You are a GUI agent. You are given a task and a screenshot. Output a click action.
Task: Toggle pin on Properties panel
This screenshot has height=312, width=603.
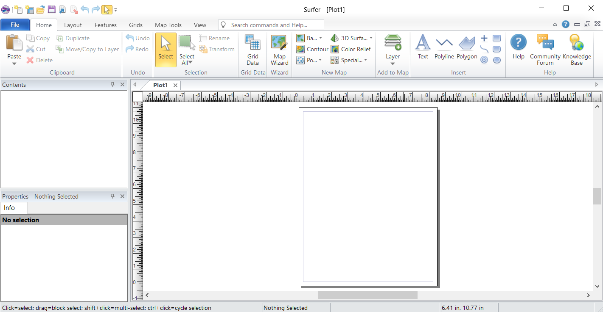click(x=112, y=196)
